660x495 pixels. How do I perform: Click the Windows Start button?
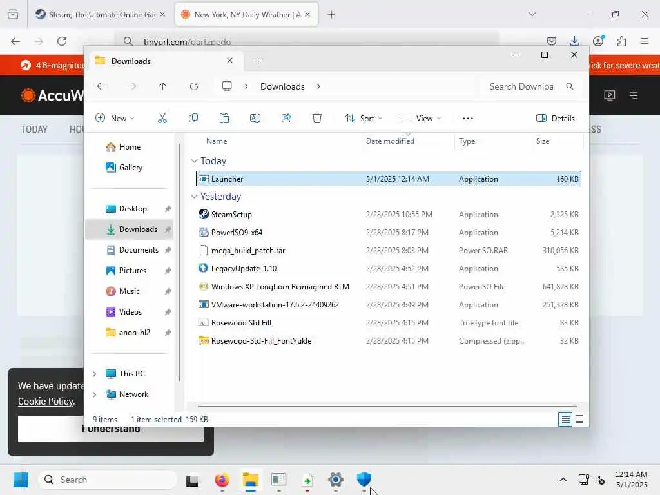(21, 480)
